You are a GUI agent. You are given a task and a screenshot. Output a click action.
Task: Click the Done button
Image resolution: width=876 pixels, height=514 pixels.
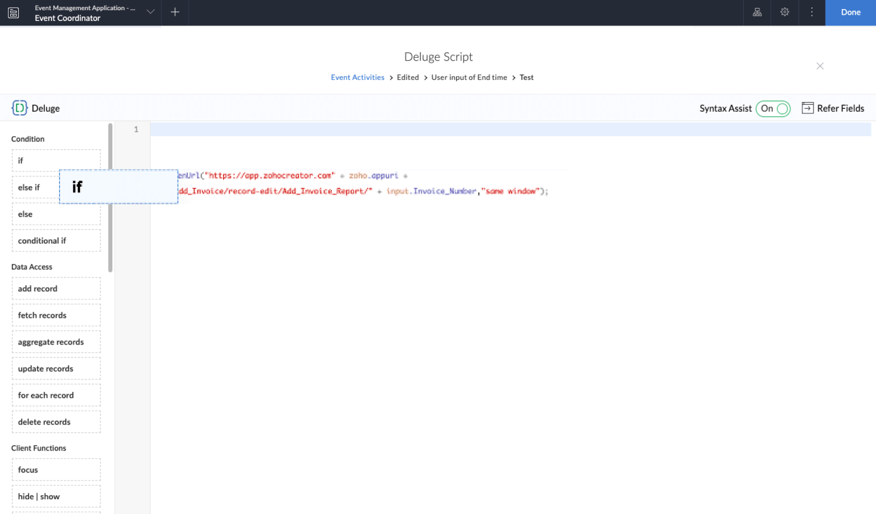850,12
